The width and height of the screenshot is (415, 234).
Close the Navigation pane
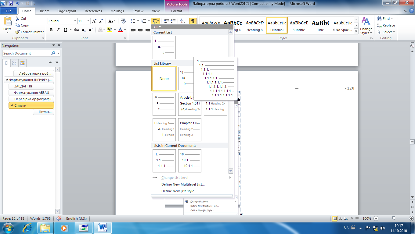(59, 45)
